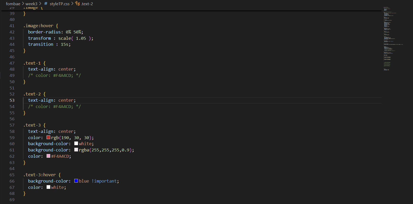Open the styleTP.css breadcrumb dropdown
The width and height of the screenshot is (413, 204).
60,4
